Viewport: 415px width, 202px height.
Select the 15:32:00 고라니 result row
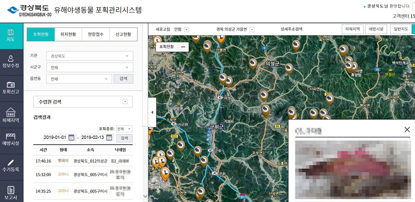click(83, 175)
